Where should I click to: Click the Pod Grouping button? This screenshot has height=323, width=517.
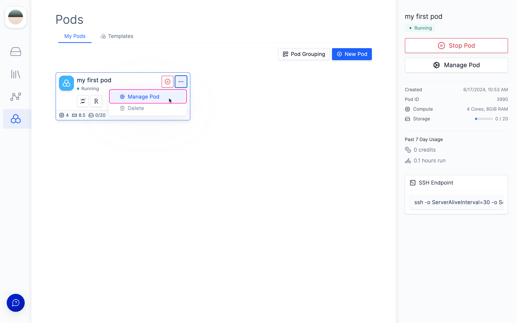pos(304,54)
